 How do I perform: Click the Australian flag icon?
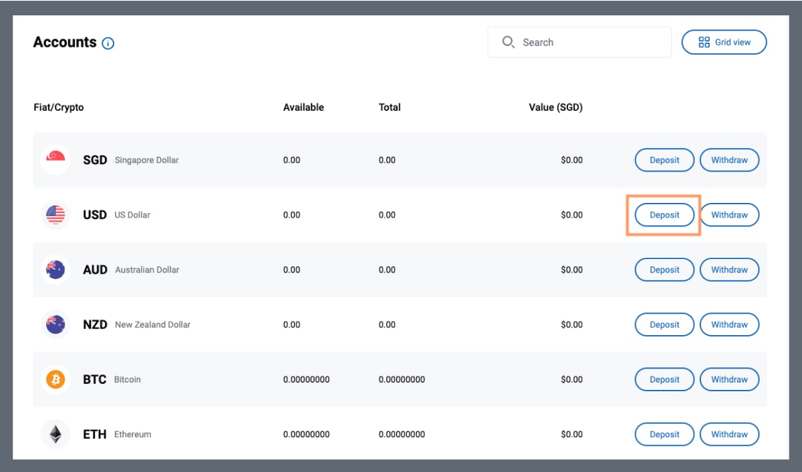[x=55, y=270]
